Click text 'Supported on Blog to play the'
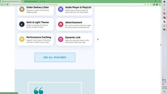The image size is (167, 94). pos(76,10)
